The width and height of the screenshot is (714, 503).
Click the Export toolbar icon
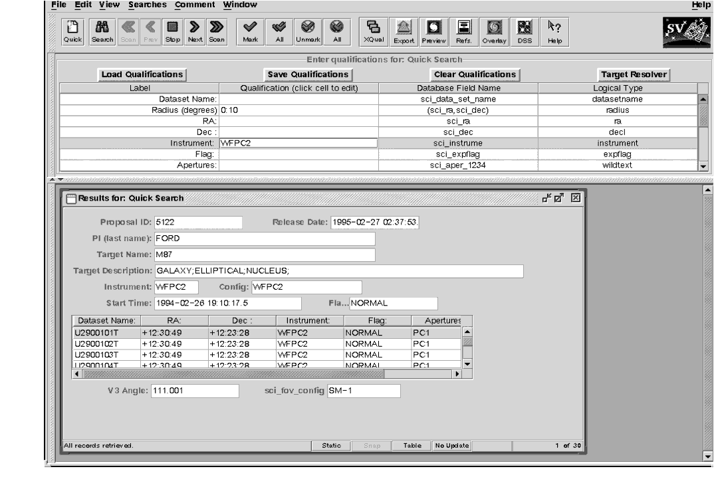click(404, 32)
